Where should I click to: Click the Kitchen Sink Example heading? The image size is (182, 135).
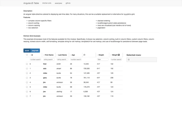[32, 36]
